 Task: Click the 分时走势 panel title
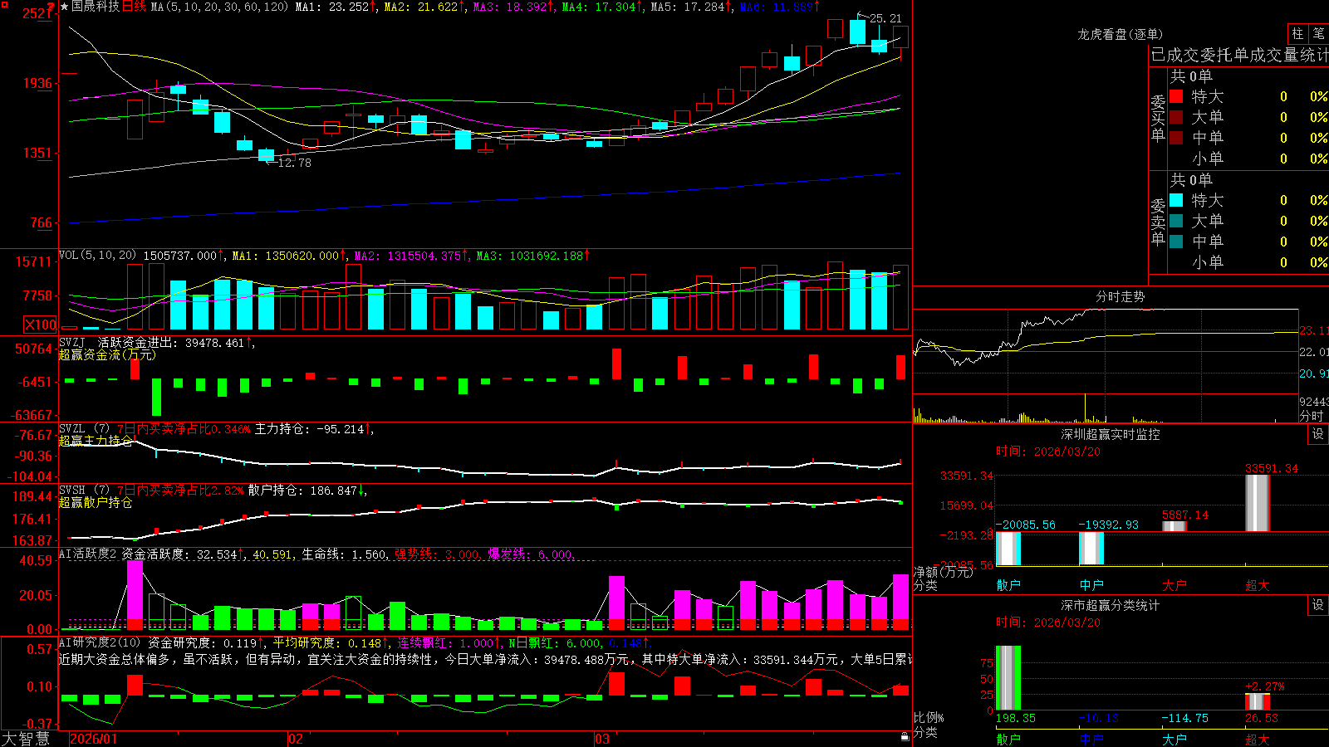pyautogui.click(x=1120, y=296)
